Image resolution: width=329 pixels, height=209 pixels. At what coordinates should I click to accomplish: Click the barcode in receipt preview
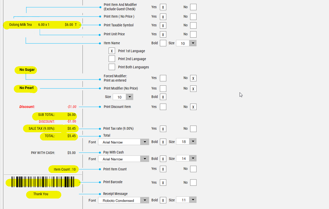tap(43, 182)
